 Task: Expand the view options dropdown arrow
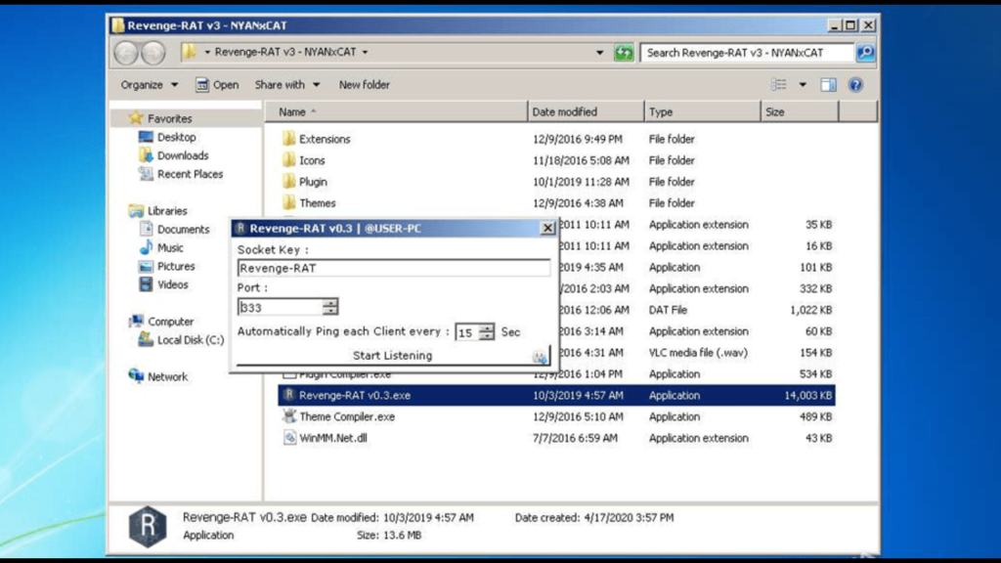(x=803, y=85)
